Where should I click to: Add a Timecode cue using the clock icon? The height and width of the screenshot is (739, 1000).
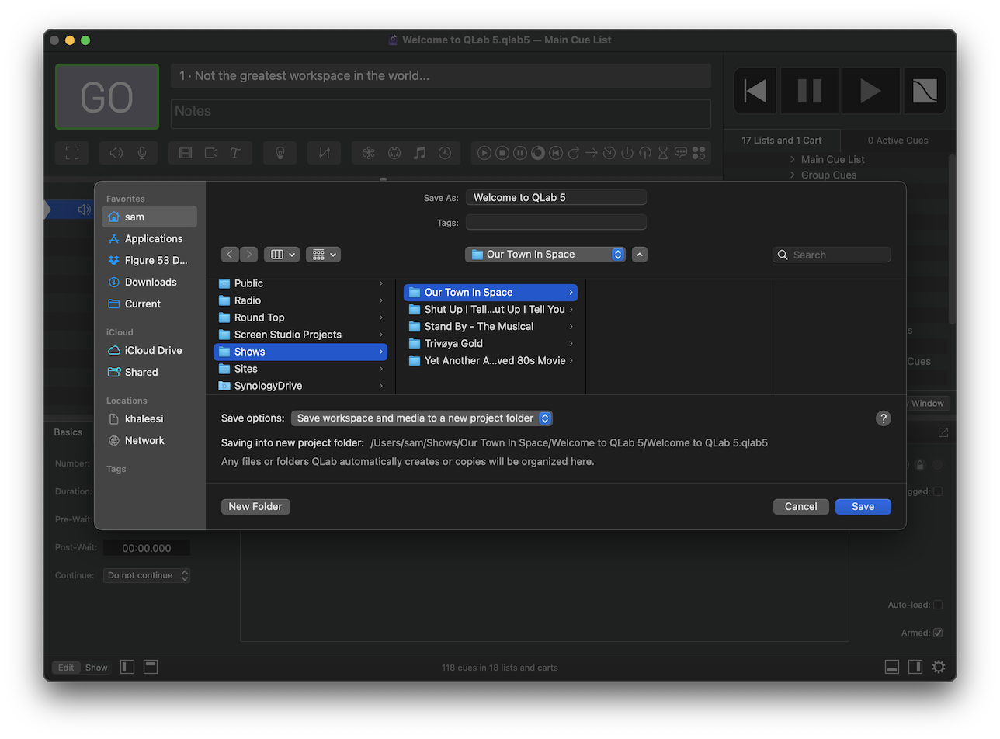[x=445, y=153]
